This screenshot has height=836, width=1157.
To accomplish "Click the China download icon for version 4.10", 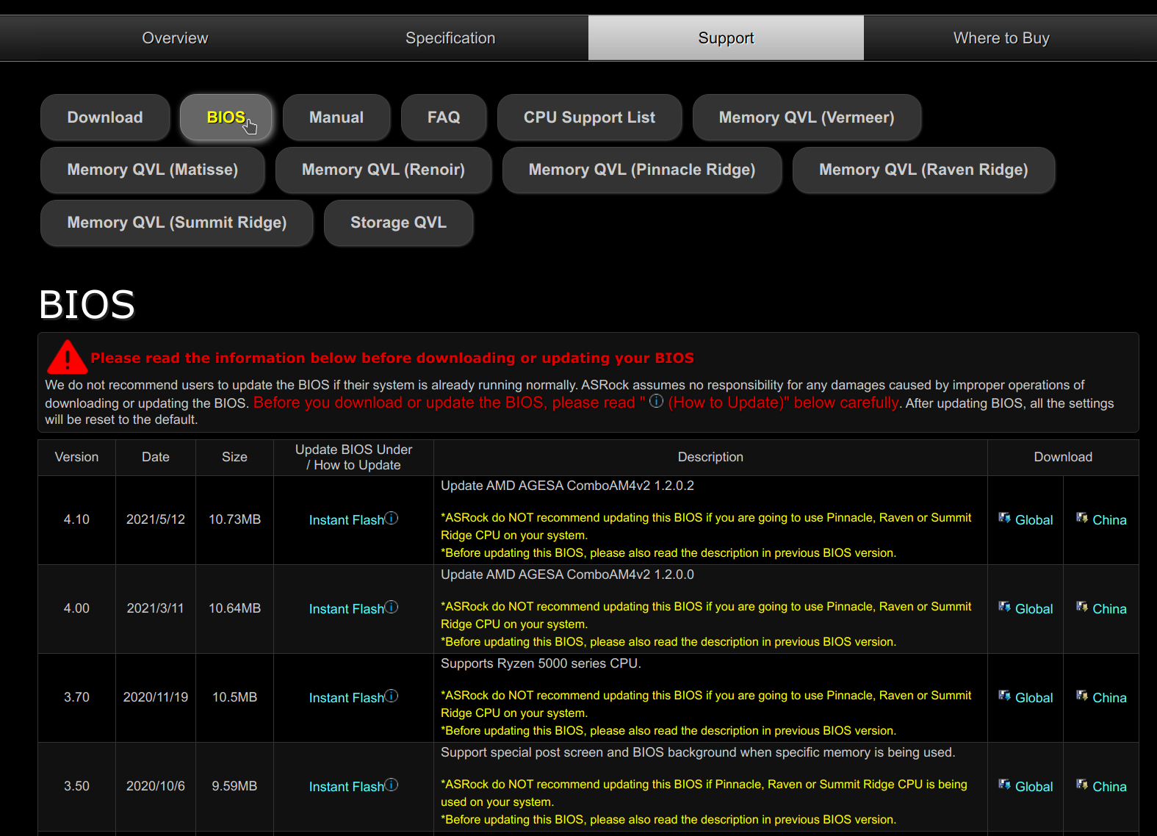I will point(1082,518).
